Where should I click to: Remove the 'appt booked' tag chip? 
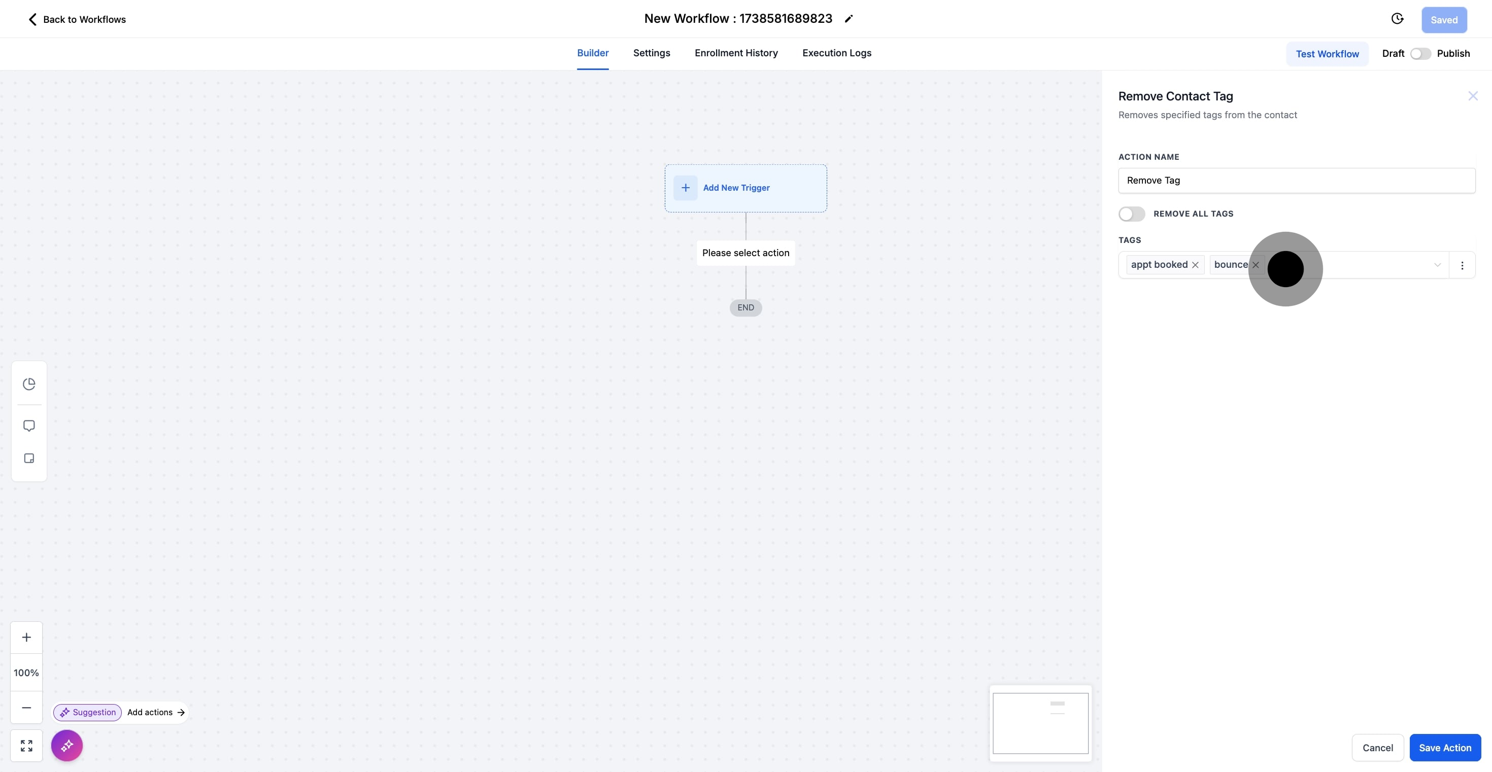(x=1195, y=265)
